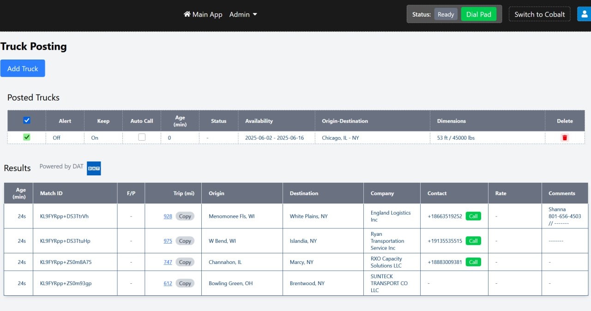Toggle the select-all checkbox in Posted Trucks header
Image resolution: width=591 pixels, height=311 pixels.
[x=26, y=120]
